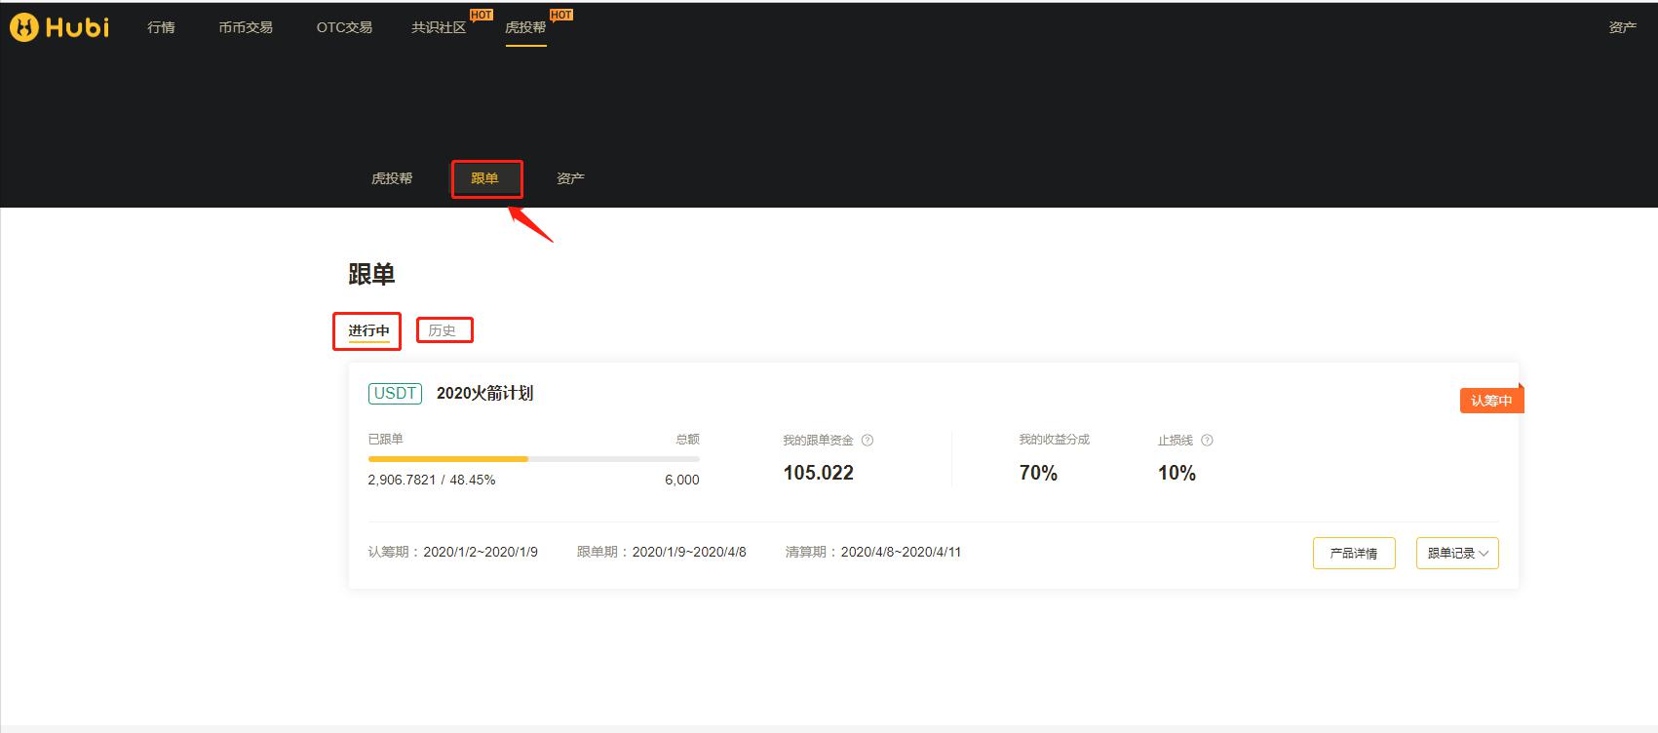Switch to the 资产 sub-tab
The image size is (1658, 733).
[x=570, y=178]
